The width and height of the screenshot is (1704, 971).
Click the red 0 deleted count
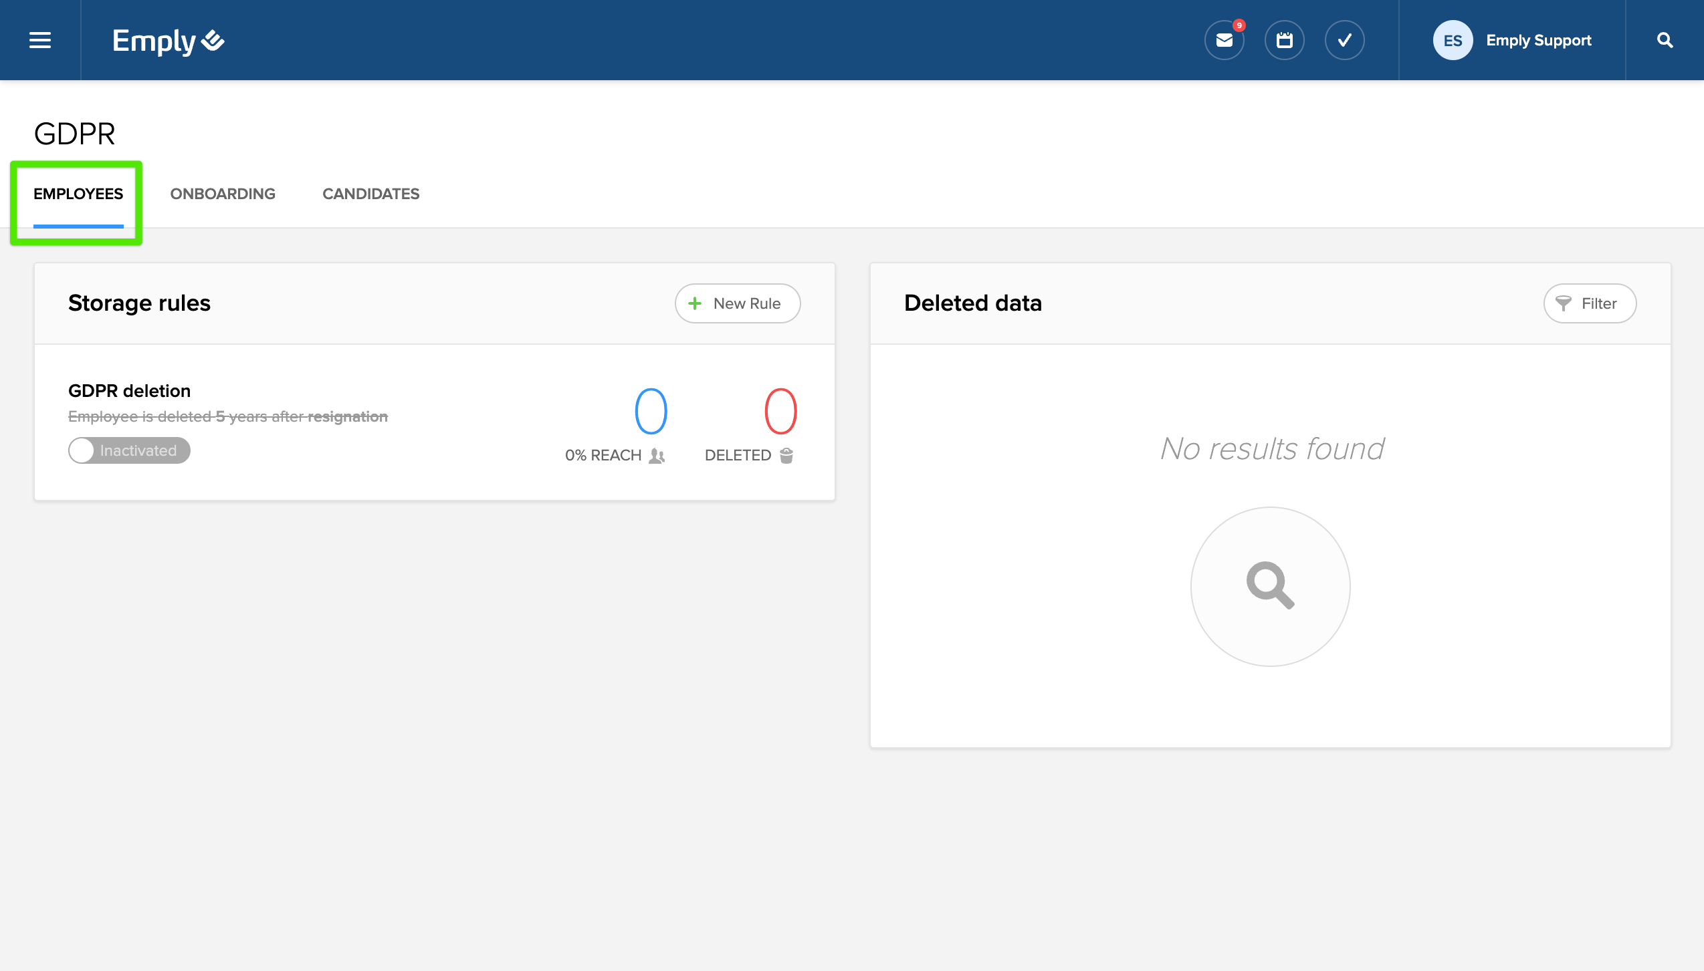(x=780, y=411)
